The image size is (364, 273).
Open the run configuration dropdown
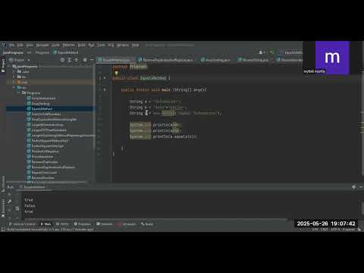(x=292, y=52)
